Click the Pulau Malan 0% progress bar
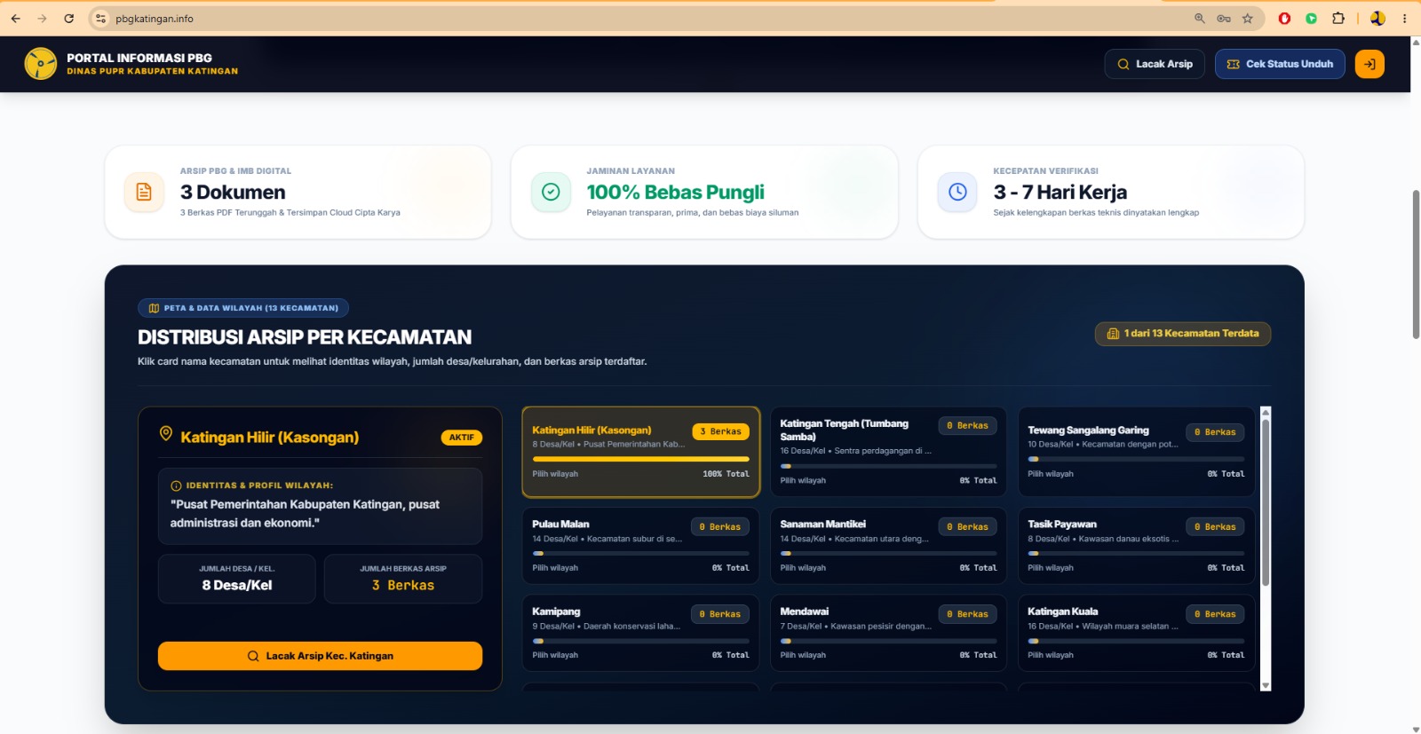Viewport: 1421px width, 734px height. (640, 553)
